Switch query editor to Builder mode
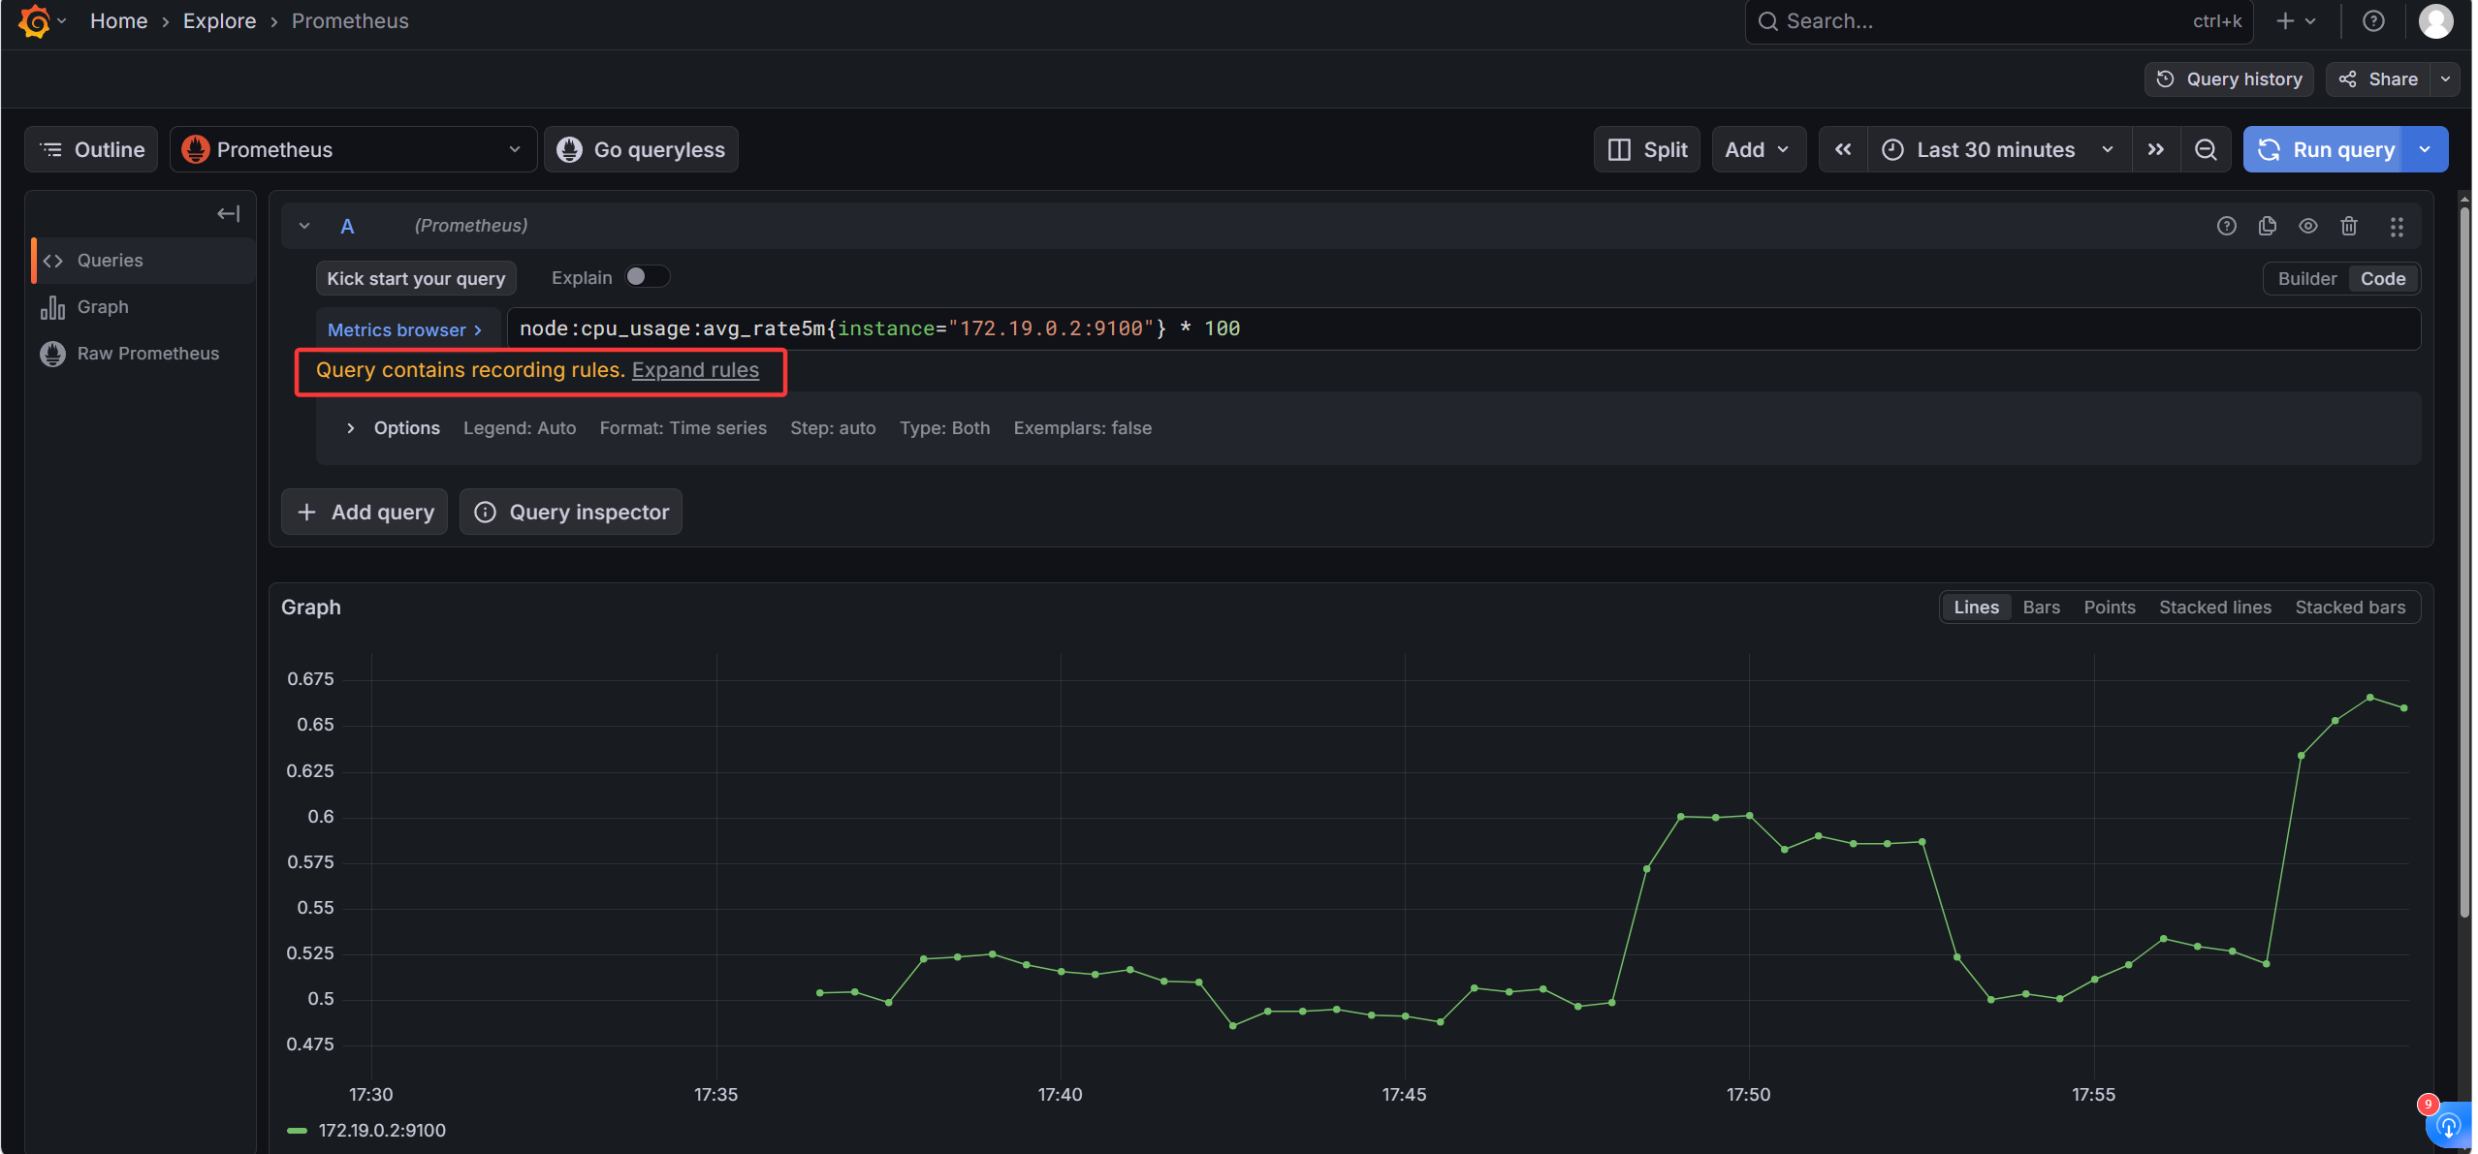 2306,279
